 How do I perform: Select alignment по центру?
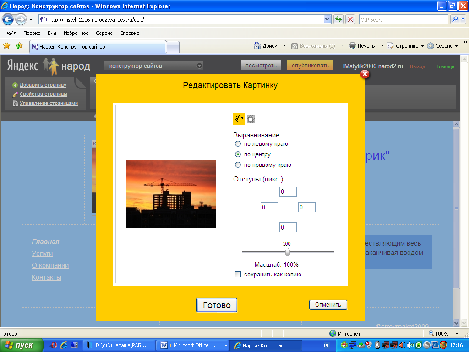pyautogui.click(x=238, y=154)
